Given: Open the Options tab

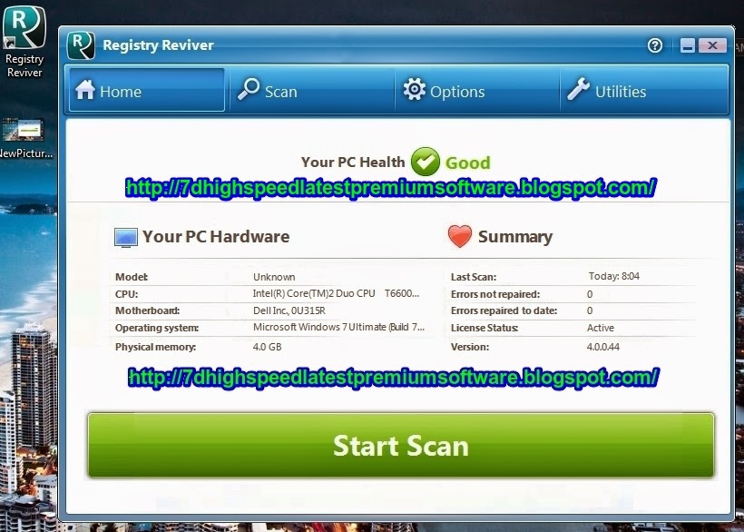Looking at the screenshot, I should pos(477,90).
